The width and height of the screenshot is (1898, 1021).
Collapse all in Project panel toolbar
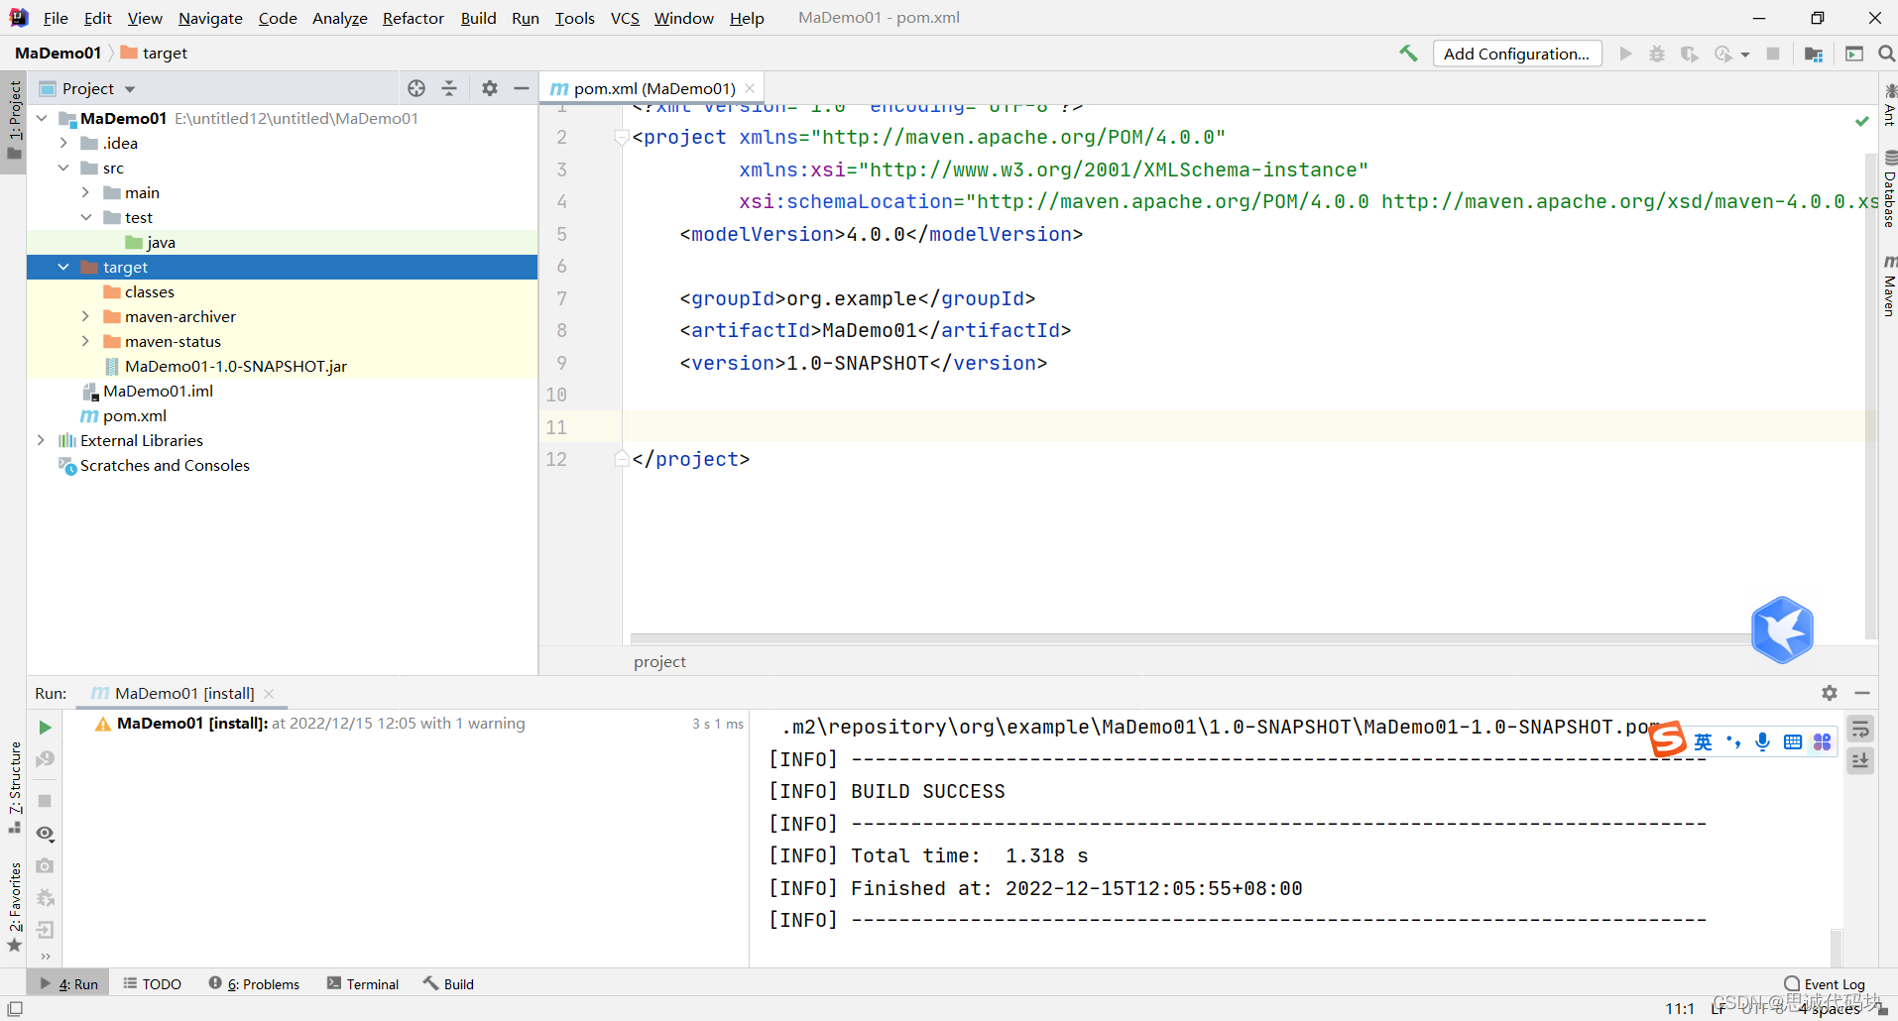point(449,88)
